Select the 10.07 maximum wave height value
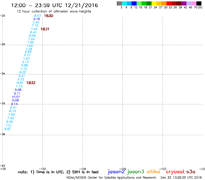Viewport: 205px width, 180px height. click(x=16, y=97)
